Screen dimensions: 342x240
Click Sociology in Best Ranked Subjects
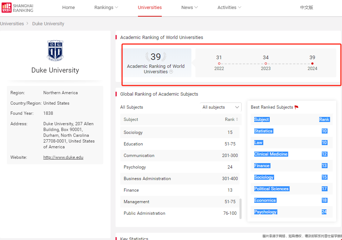click(264, 177)
